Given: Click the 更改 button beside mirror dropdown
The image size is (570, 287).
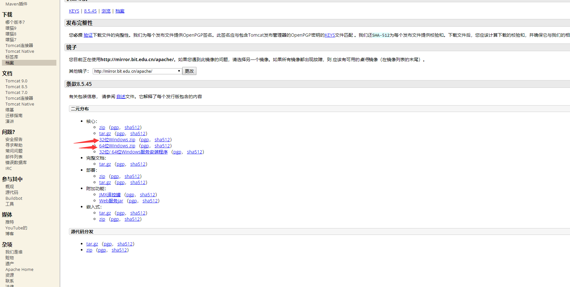Looking at the screenshot, I should (x=189, y=71).
